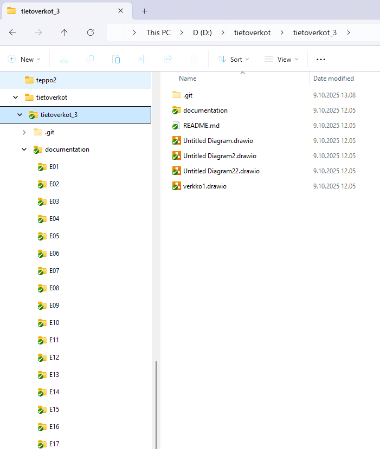Sort files by Date modified column header

pyautogui.click(x=333, y=79)
